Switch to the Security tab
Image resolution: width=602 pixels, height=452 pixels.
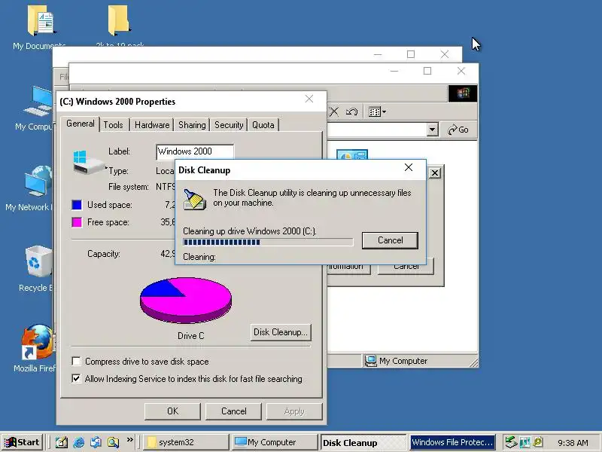[x=229, y=125]
